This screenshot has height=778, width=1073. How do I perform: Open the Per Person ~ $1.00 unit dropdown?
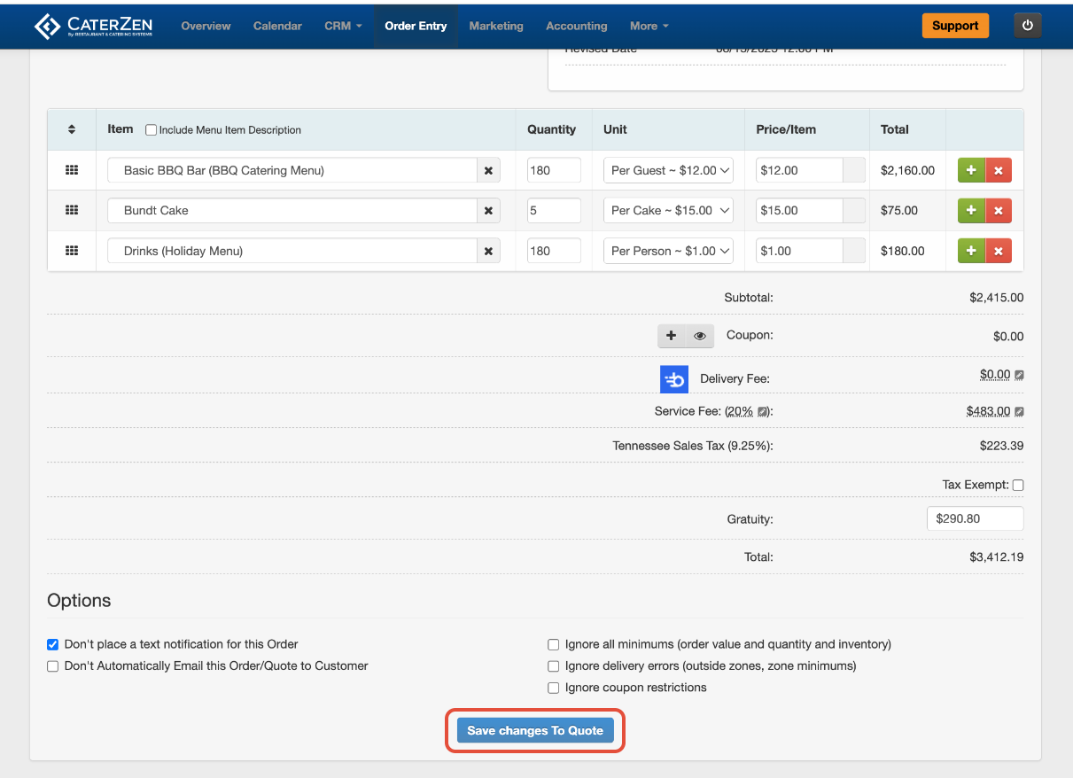668,251
